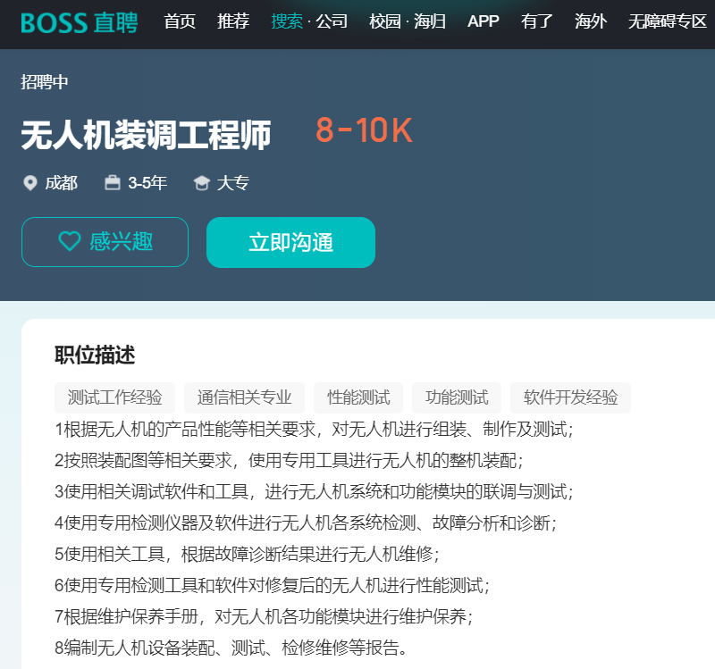Click description line 2 about 整机装配
715x669 pixels.
pos(289,460)
